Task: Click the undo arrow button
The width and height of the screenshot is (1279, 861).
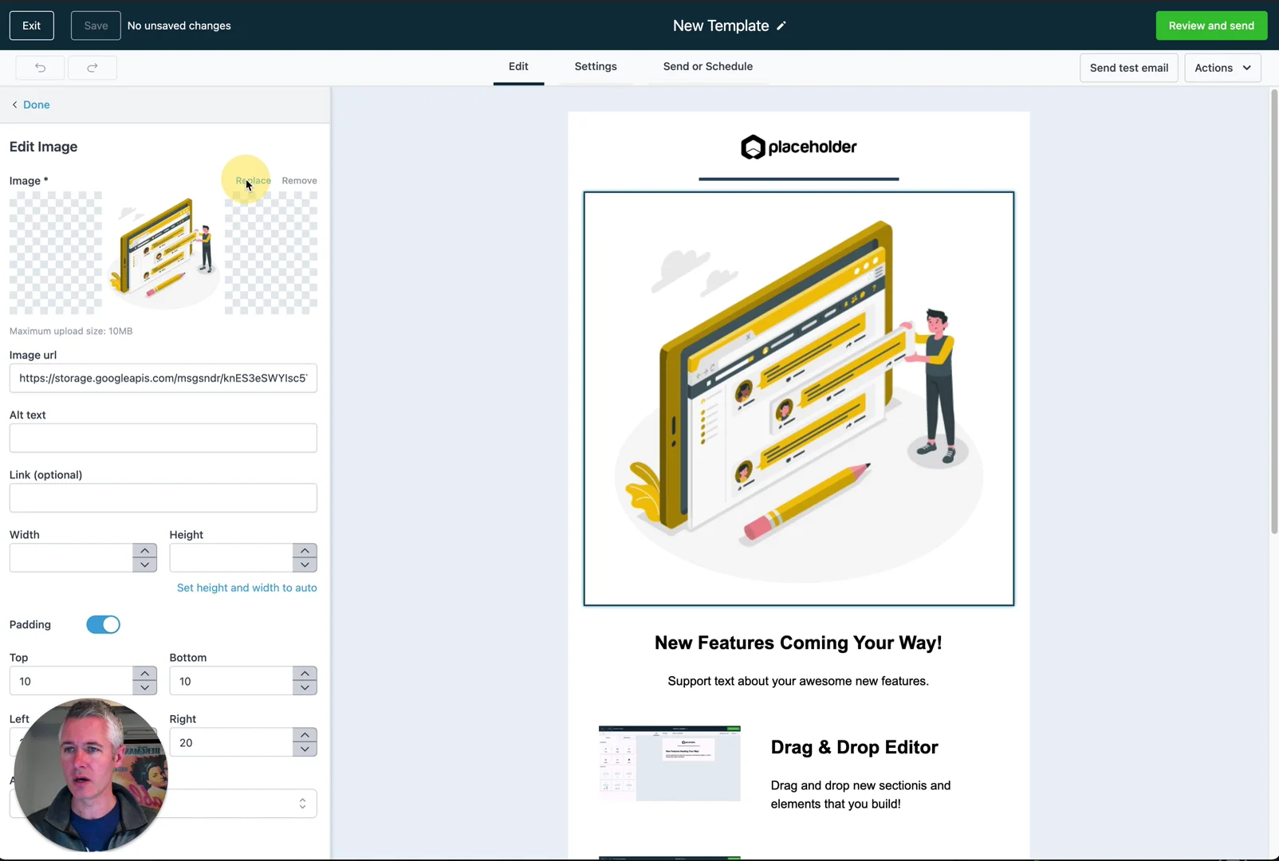Action: click(40, 68)
